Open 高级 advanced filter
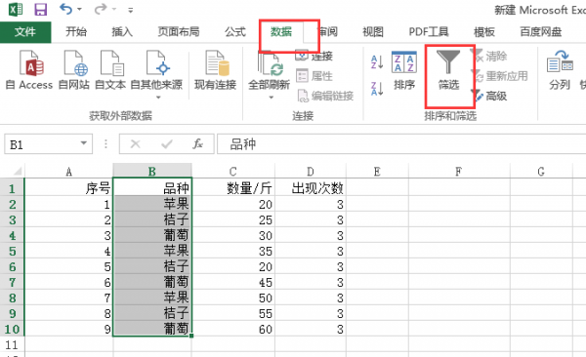Image resolution: width=586 pixels, height=357 pixels. 489,96
